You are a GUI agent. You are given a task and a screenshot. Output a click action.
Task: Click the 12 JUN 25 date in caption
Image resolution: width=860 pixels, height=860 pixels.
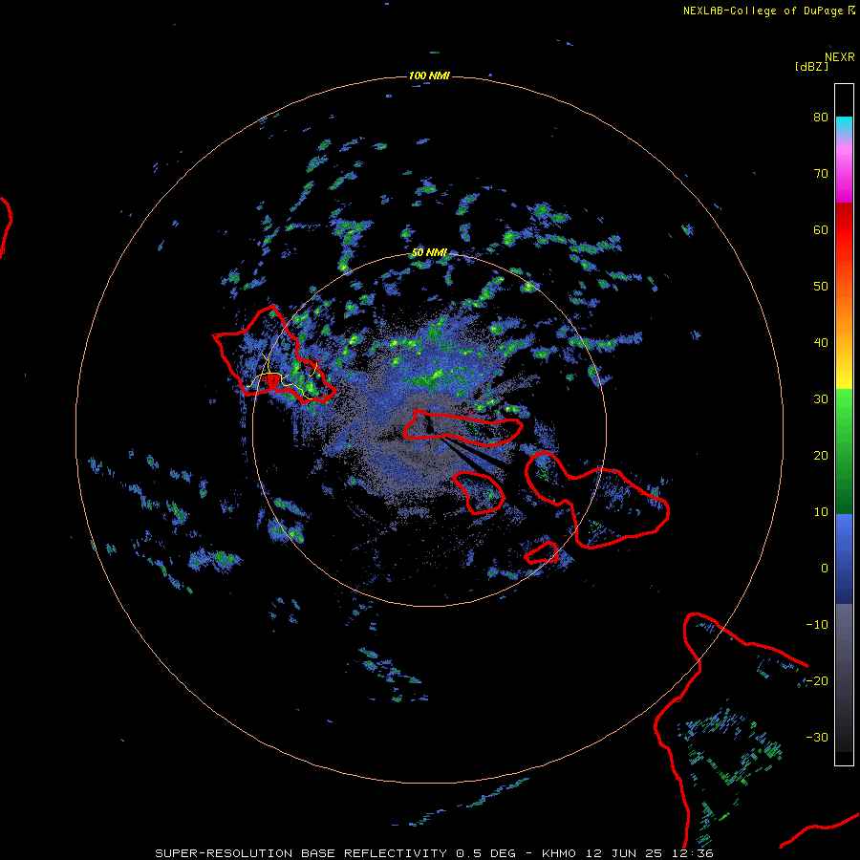point(624,853)
